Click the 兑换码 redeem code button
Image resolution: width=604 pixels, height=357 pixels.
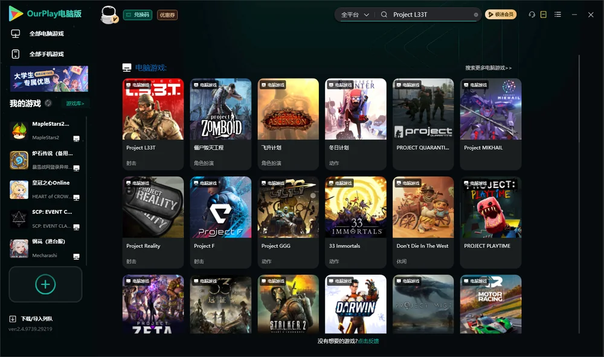(138, 15)
